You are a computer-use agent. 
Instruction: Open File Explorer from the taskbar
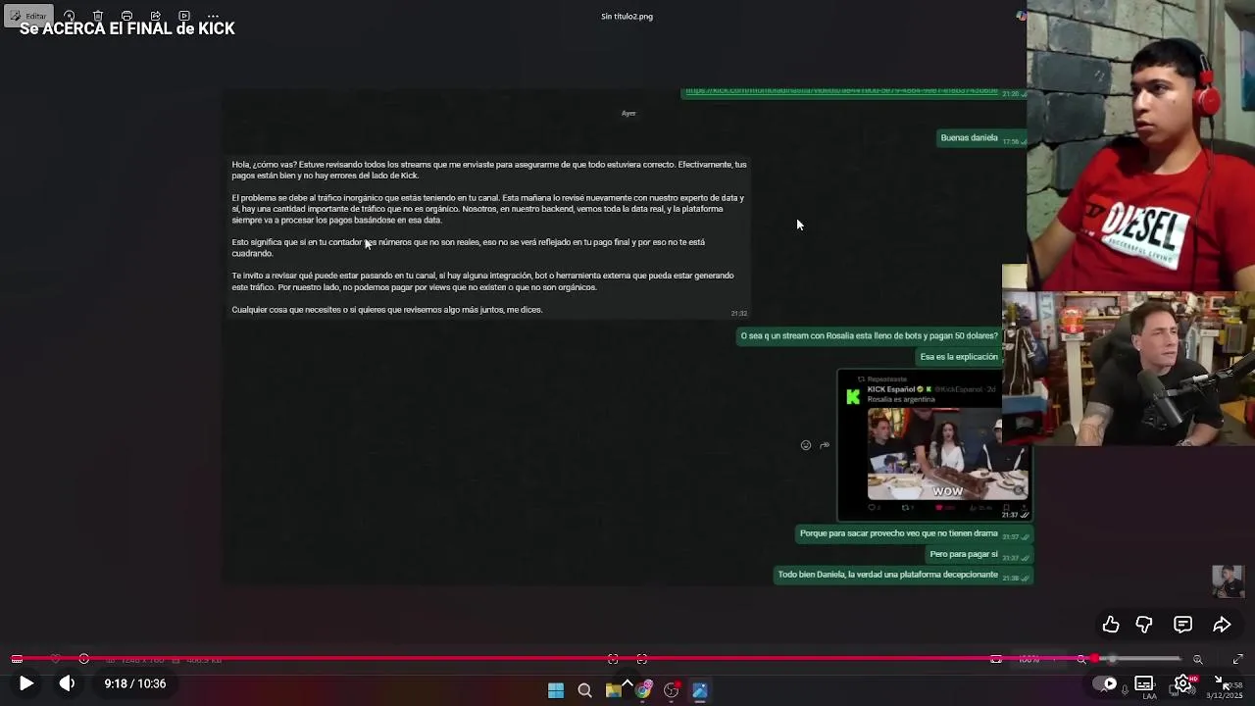point(613,690)
